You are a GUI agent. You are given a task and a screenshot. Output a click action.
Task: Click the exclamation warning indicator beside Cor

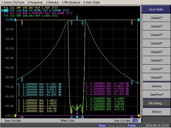139,121
